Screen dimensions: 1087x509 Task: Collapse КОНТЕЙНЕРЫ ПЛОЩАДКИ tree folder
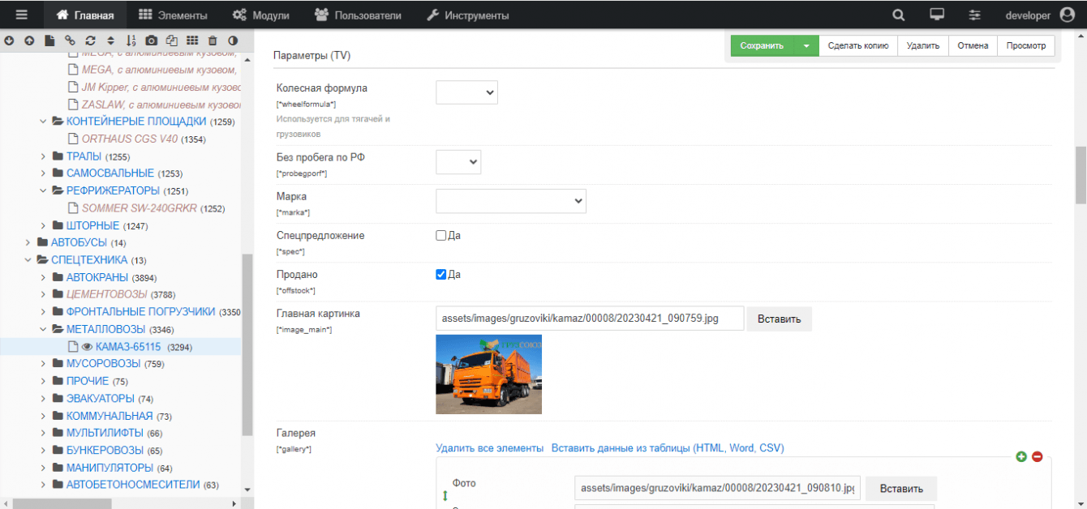point(45,122)
